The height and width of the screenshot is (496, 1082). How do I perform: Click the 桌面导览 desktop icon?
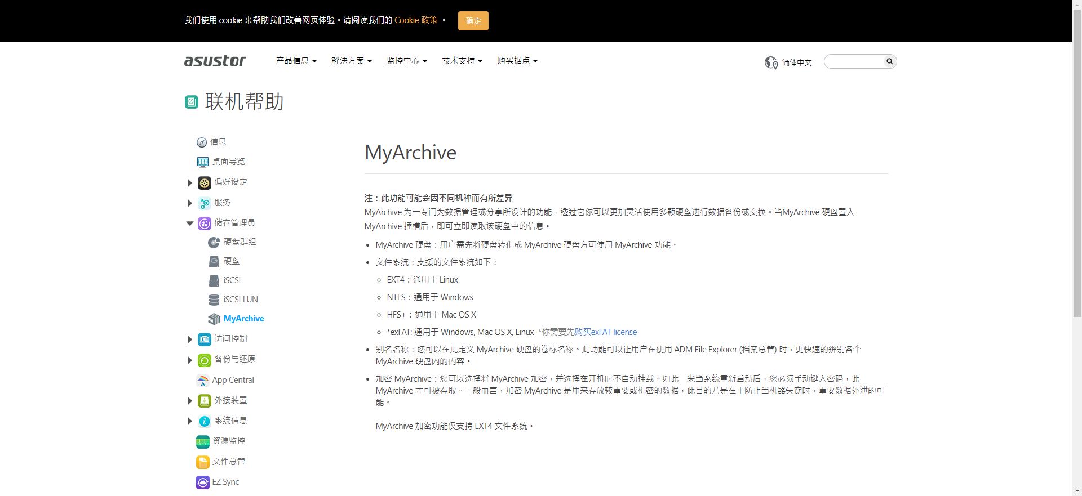pyautogui.click(x=203, y=162)
